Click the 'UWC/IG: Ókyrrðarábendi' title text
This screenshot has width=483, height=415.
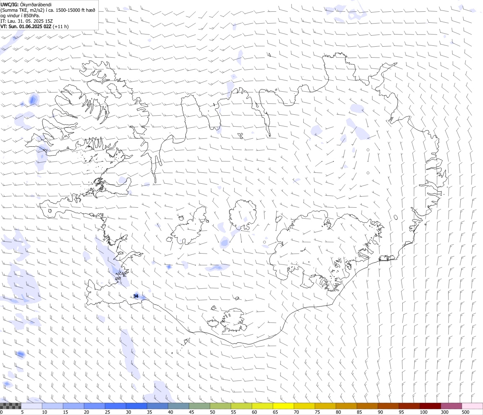[x=26, y=5]
